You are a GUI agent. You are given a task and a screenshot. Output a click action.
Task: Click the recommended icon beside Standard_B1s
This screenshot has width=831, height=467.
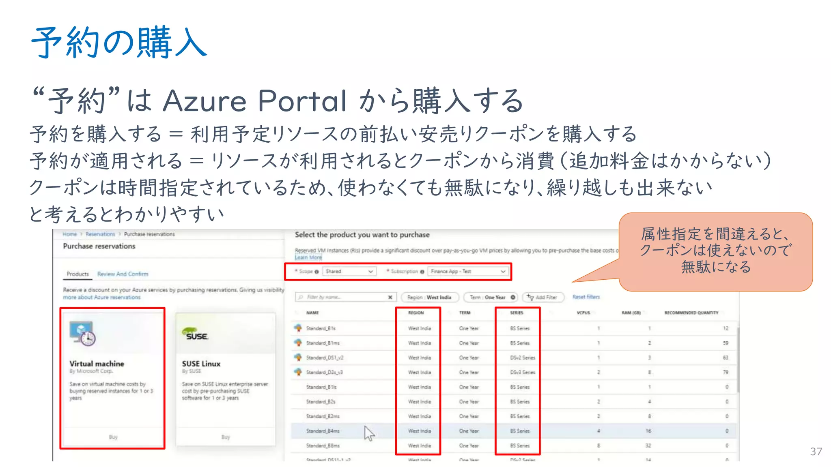[298, 328]
